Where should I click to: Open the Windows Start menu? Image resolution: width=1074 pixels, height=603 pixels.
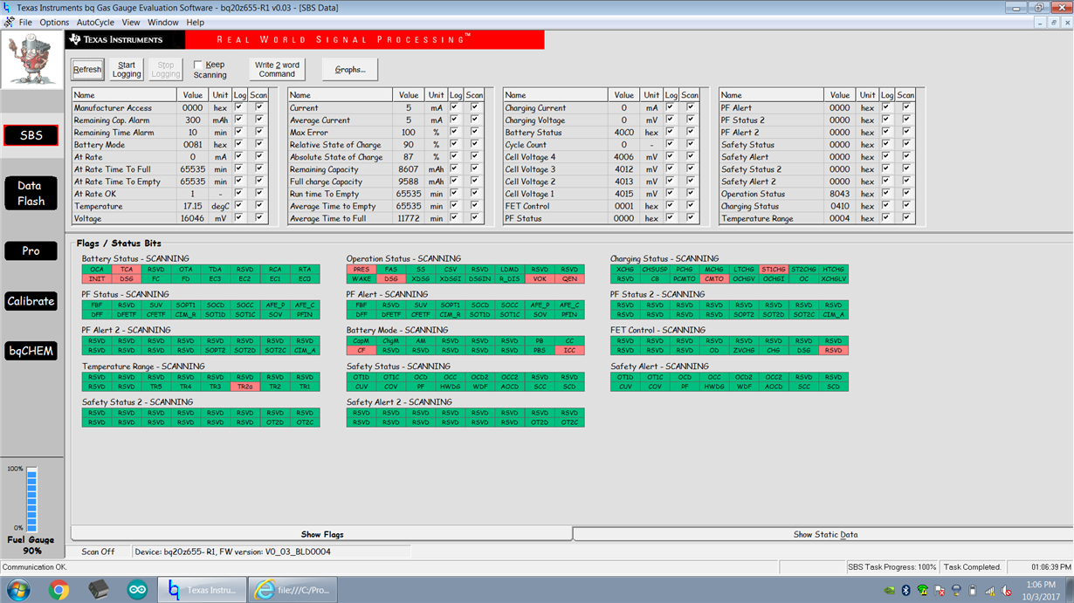[x=17, y=590]
